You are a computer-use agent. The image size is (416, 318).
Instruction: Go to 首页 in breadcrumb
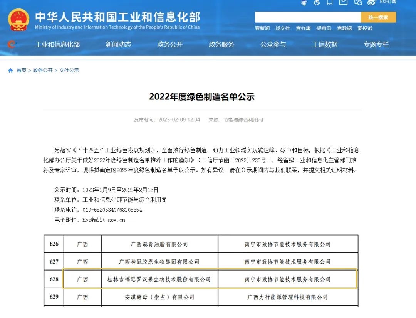[21, 70]
